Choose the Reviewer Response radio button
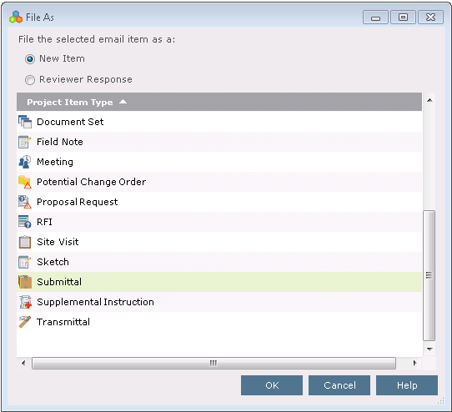This screenshot has height=412, width=452. [30, 80]
